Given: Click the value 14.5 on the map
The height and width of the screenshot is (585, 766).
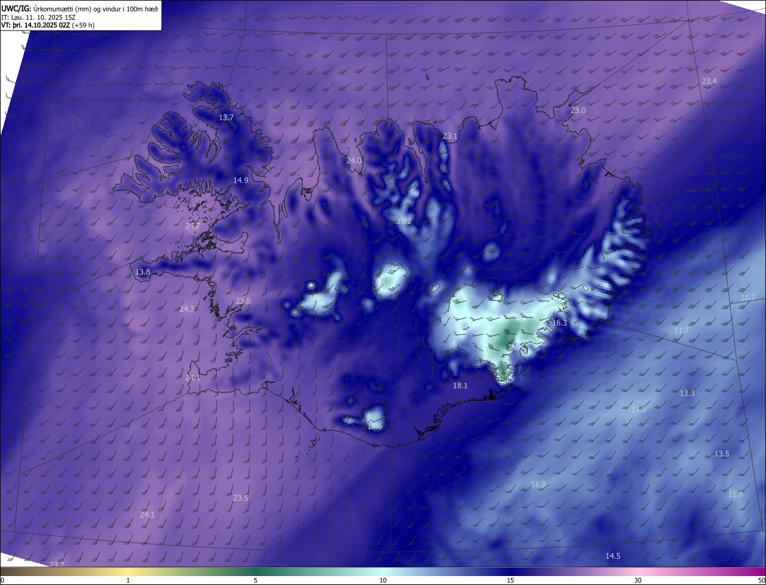Looking at the screenshot, I should 613,556.
